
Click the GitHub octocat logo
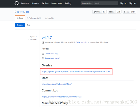[16, 3]
